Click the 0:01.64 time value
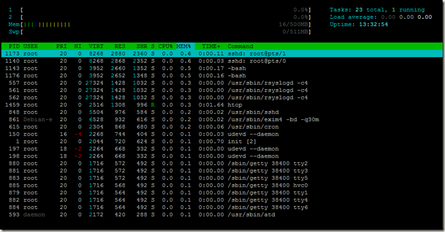The width and height of the screenshot is (445, 232). [211, 105]
